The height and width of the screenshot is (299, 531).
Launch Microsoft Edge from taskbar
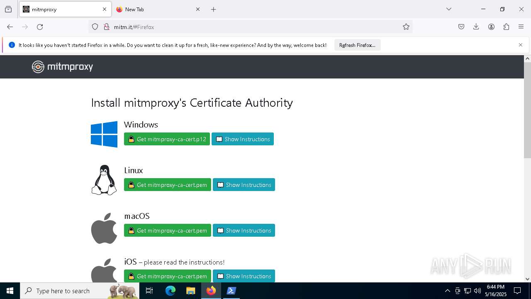(171, 291)
